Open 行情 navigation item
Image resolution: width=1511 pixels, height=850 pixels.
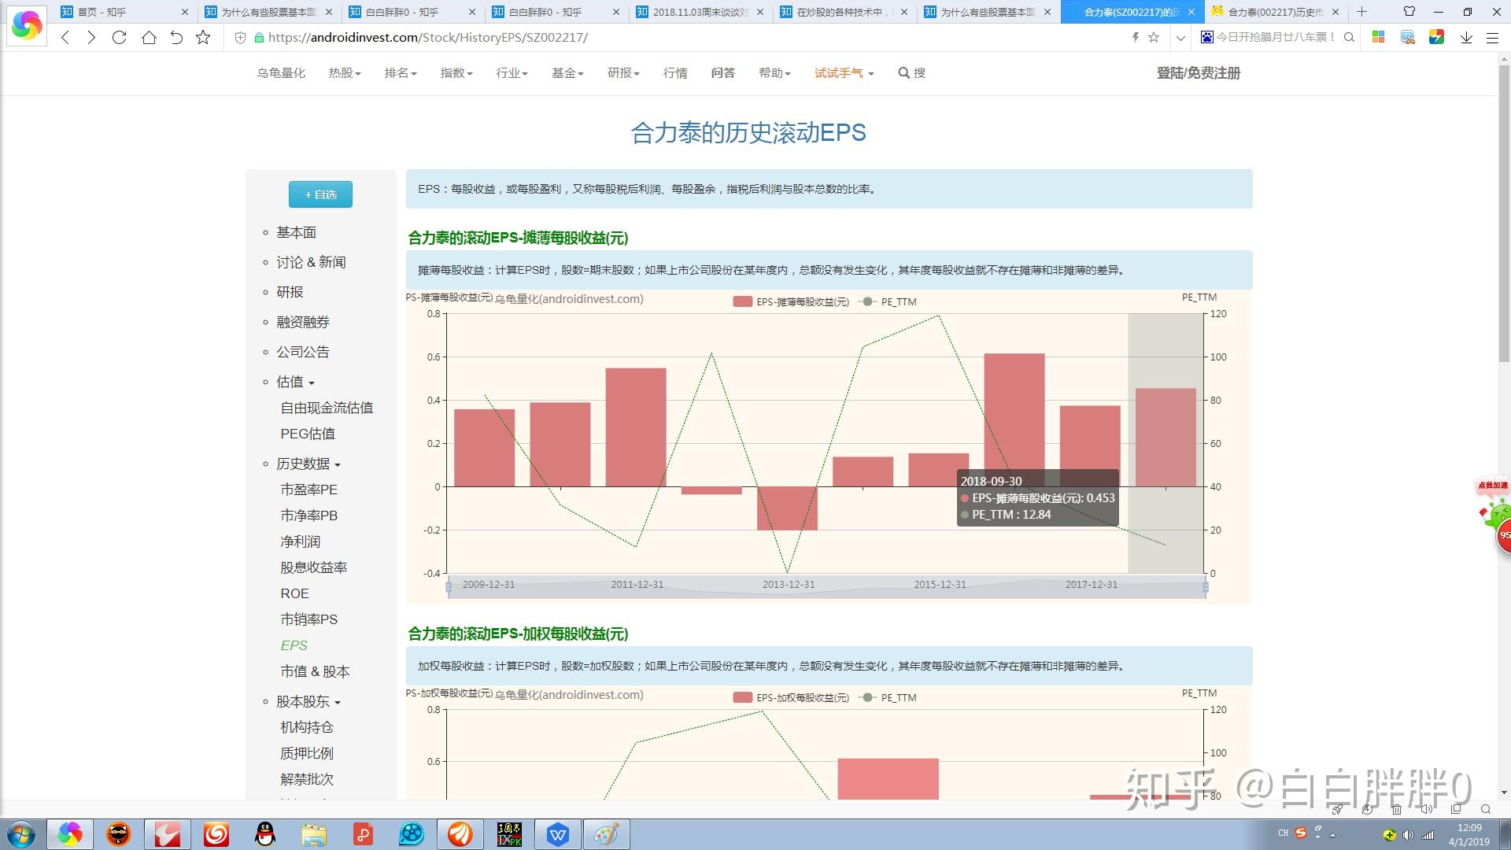[675, 73]
